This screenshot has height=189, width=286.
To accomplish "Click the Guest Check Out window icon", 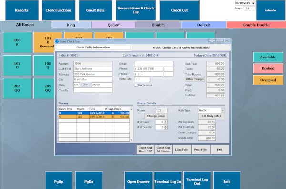I will tap(57, 41).
